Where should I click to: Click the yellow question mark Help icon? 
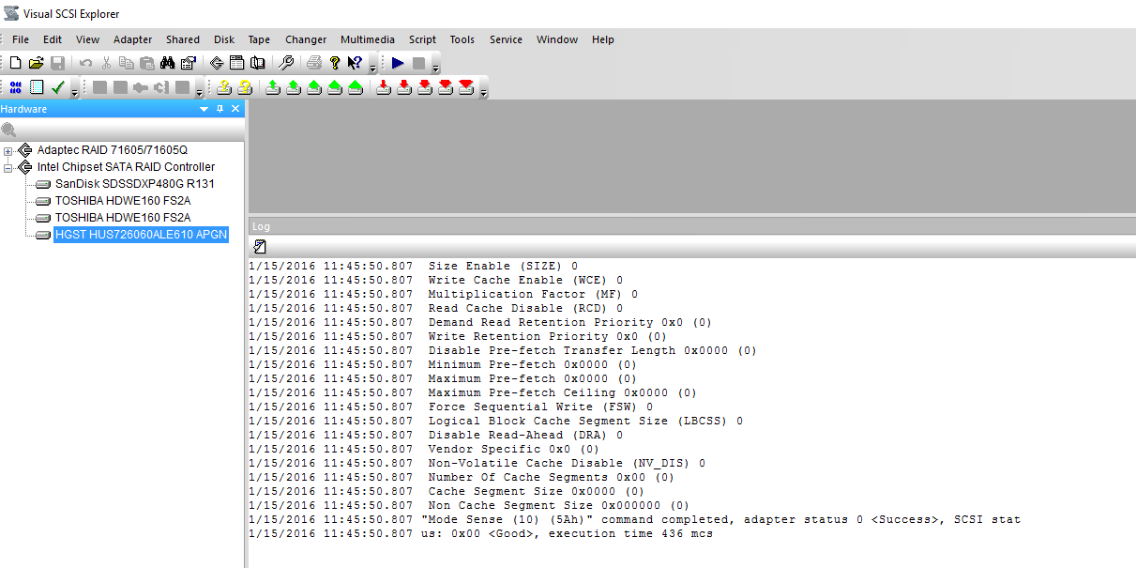pyautogui.click(x=335, y=63)
